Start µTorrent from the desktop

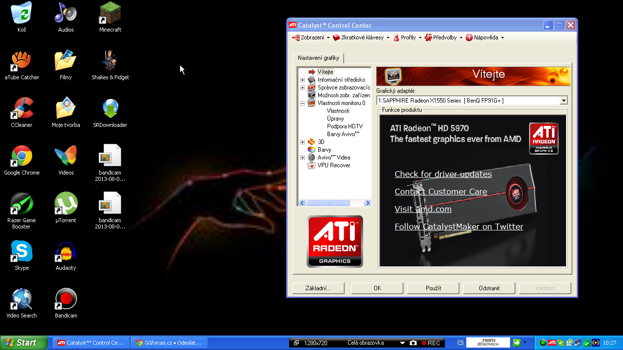[x=66, y=208]
